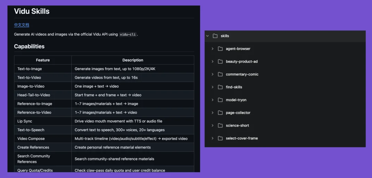Click the skills root folder icon
The width and height of the screenshot is (372, 178).
click(215, 36)
